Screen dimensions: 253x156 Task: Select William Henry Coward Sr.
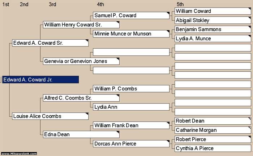[81, 24]
